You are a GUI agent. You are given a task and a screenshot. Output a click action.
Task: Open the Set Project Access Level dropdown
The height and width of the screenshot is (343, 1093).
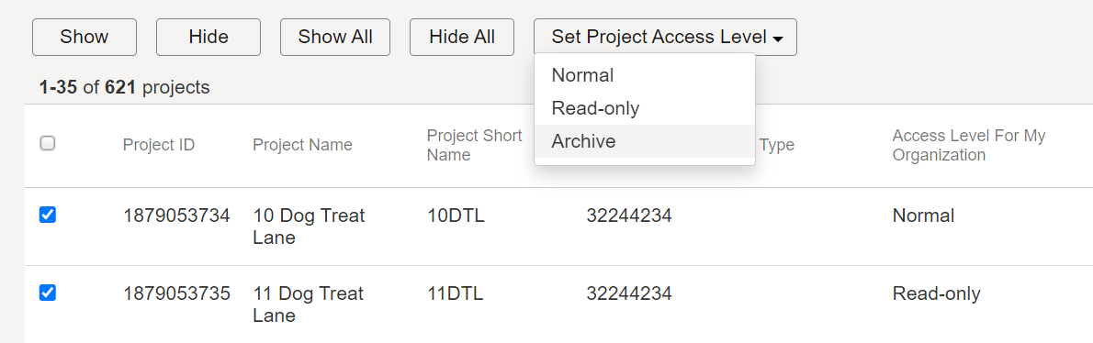point(666,37)
